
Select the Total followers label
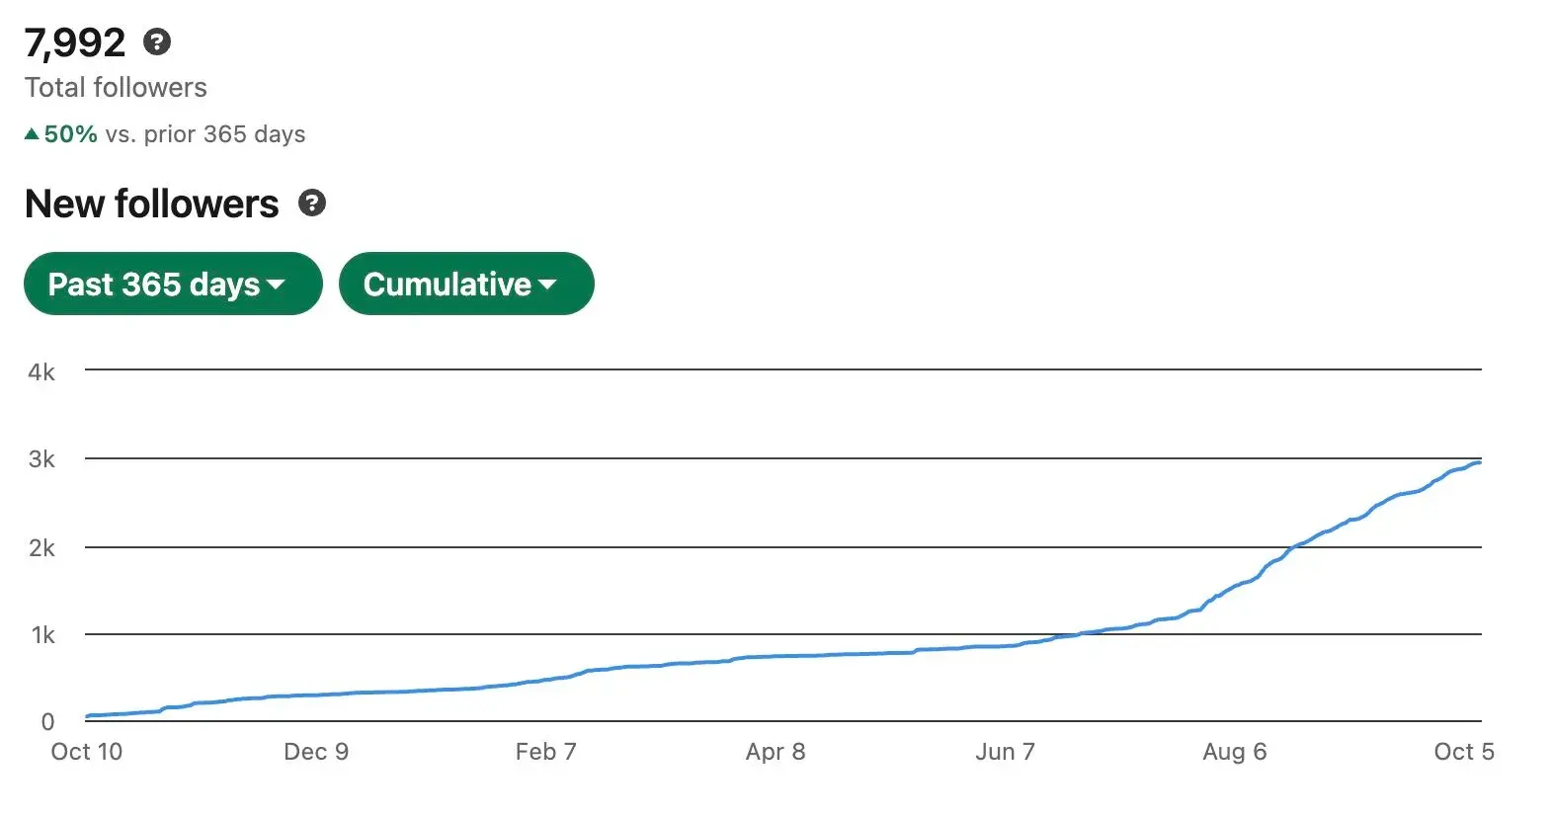pyautogui.click(x=116, y=88)
